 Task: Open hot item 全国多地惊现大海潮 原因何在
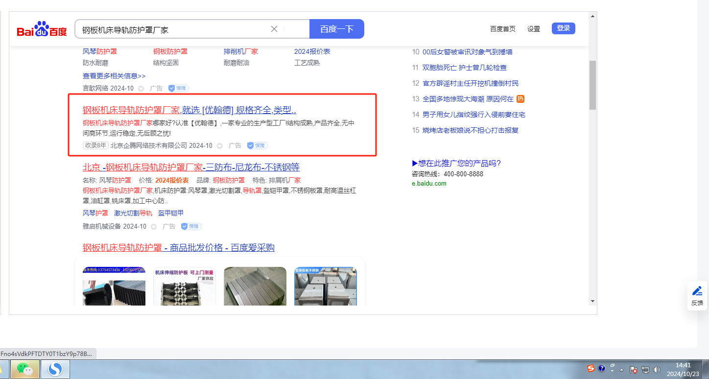coord(468,99)
